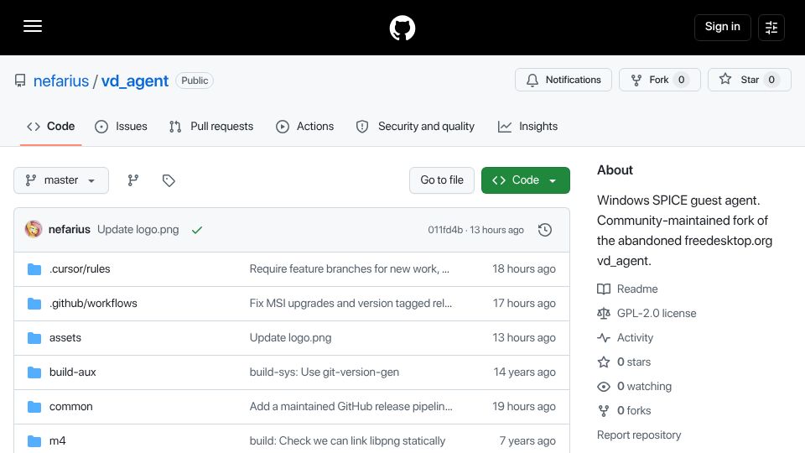Expand the green Code dropdown
This screenshot has width=805, height=453.
point(525,180)
